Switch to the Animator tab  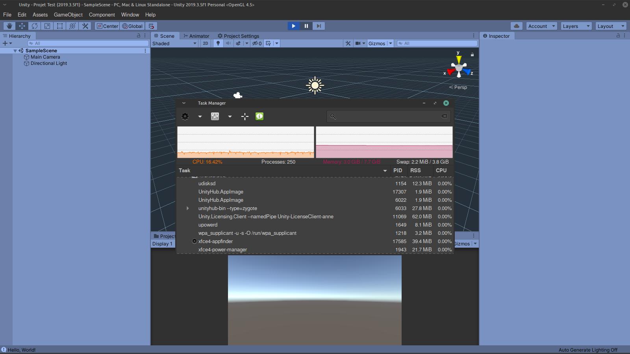[196, 36]
